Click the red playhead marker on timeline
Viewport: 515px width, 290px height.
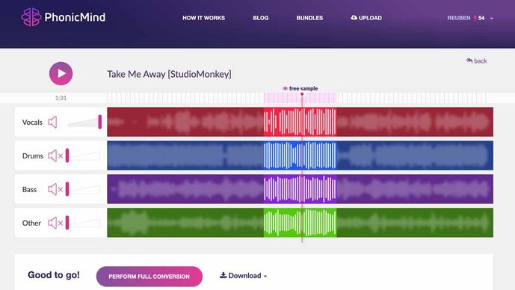[302, 94]
